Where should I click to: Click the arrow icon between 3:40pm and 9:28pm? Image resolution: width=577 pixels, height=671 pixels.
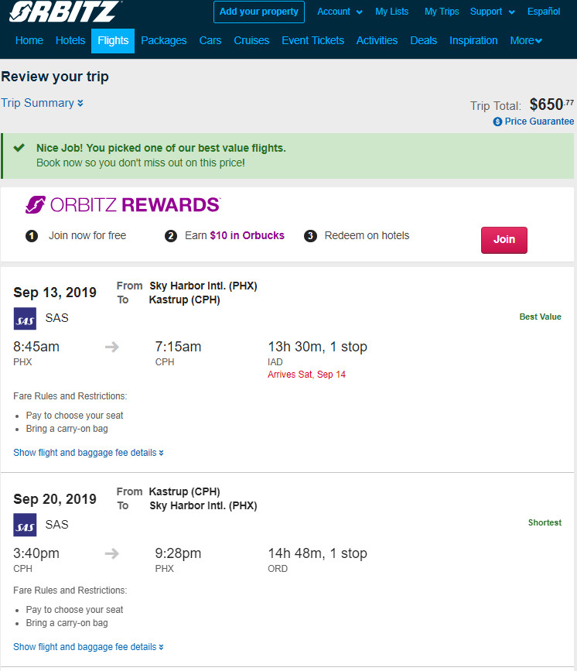coord(112,553)
